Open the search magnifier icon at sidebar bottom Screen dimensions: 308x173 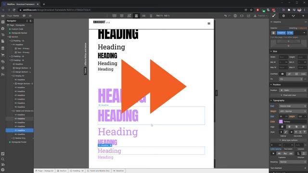coord(3,159)
